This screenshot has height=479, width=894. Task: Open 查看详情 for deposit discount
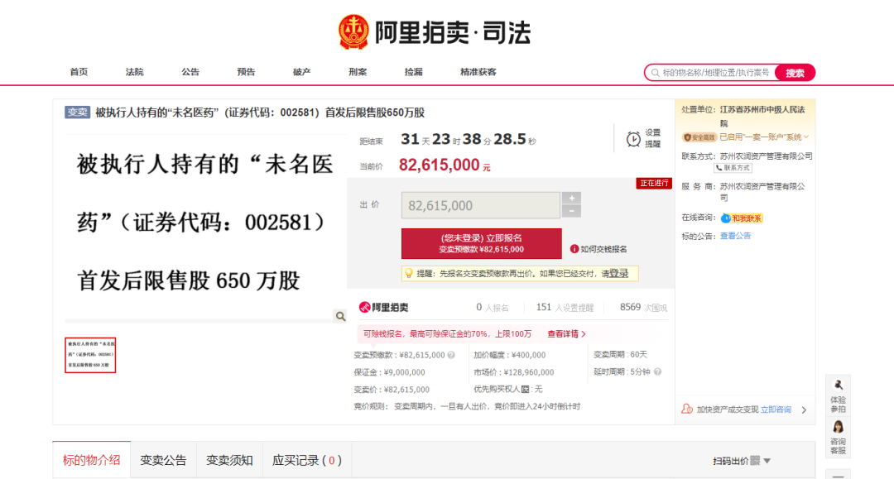566,333
